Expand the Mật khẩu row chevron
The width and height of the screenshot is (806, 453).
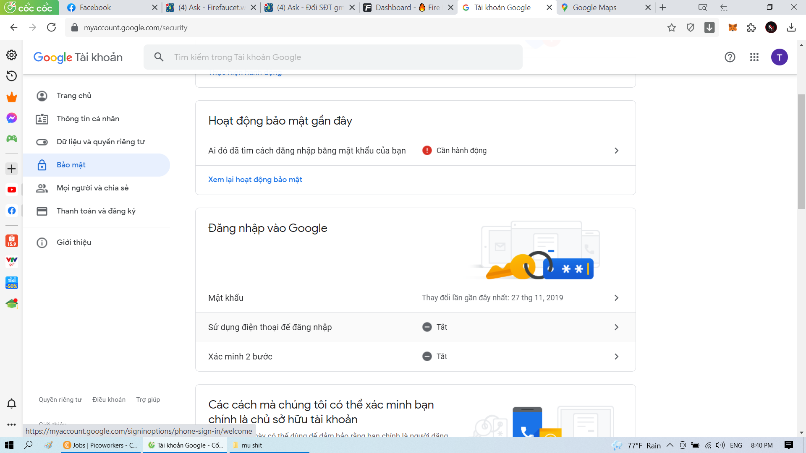616,298
